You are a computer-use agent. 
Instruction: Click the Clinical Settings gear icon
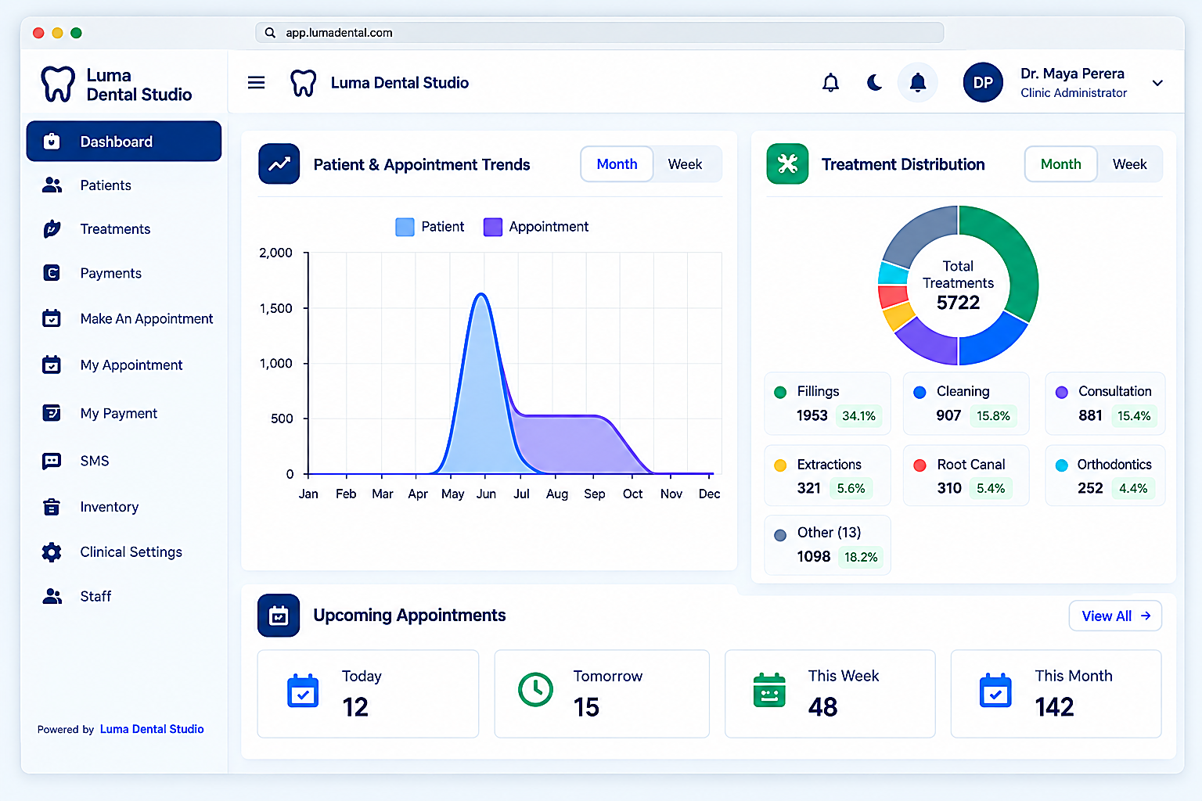tap(52, 552)
